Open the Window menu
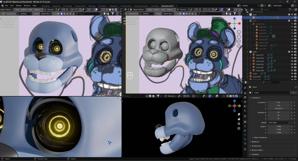The image size is (298, 161). 27,6
